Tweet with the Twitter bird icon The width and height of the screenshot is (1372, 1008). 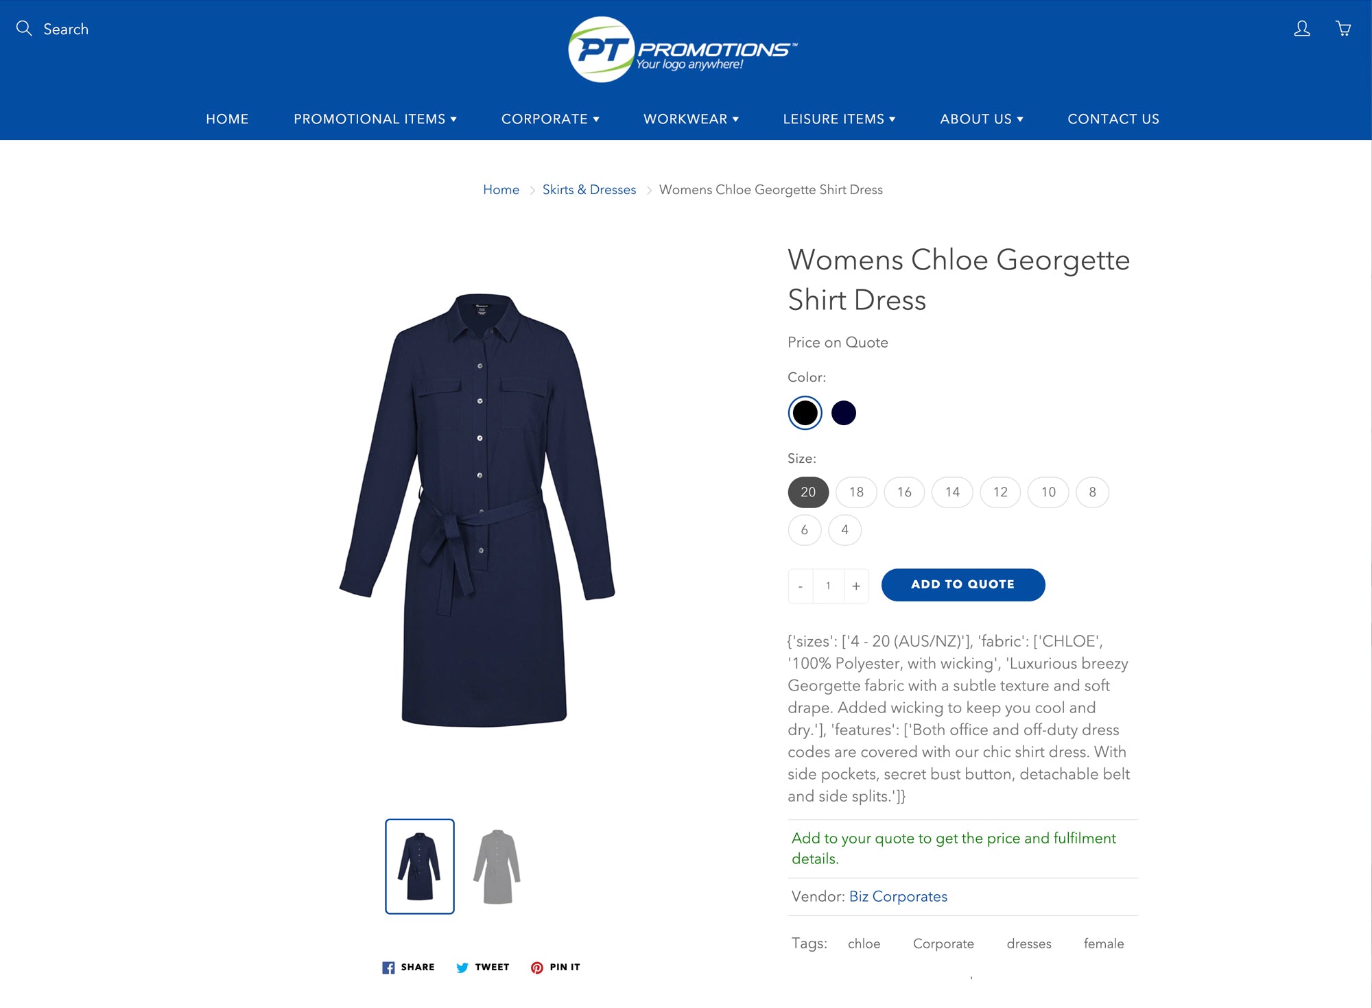pos(462,968)
